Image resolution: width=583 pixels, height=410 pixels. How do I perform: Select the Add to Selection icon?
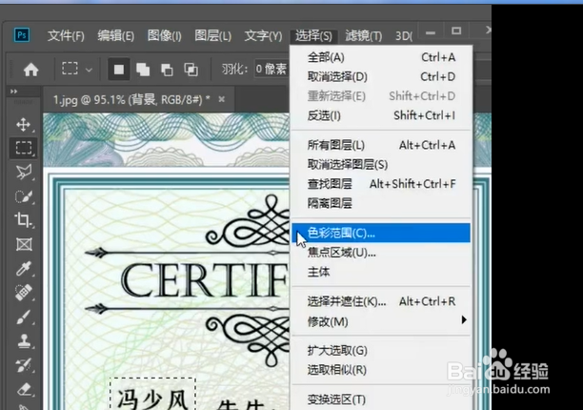[143, 70]
